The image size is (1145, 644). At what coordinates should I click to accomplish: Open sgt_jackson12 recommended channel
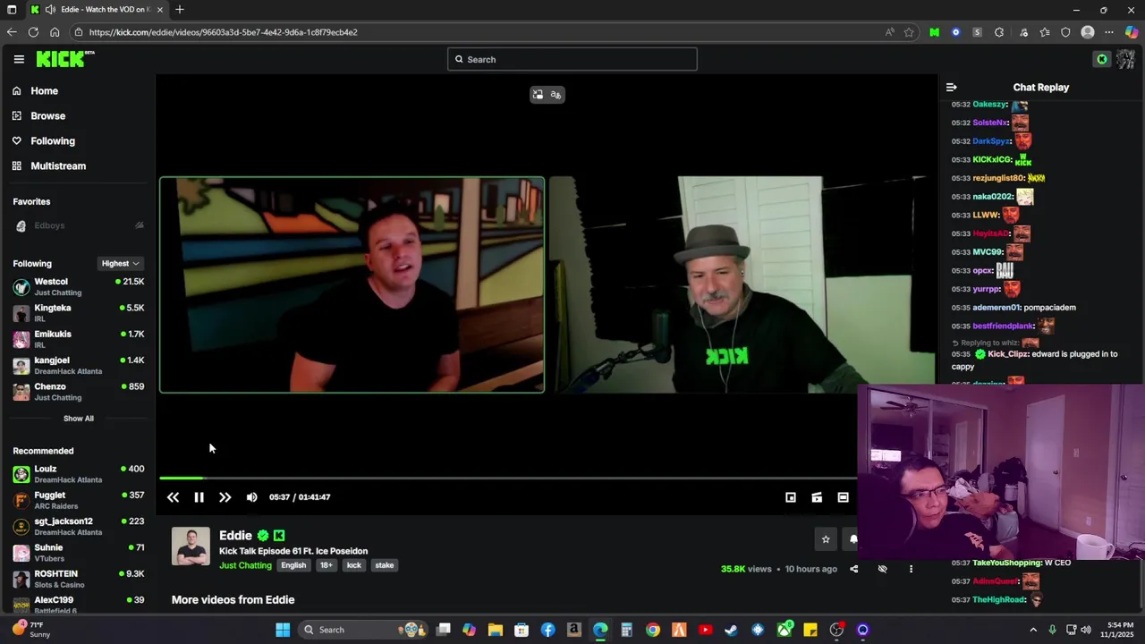click(78, 526)
